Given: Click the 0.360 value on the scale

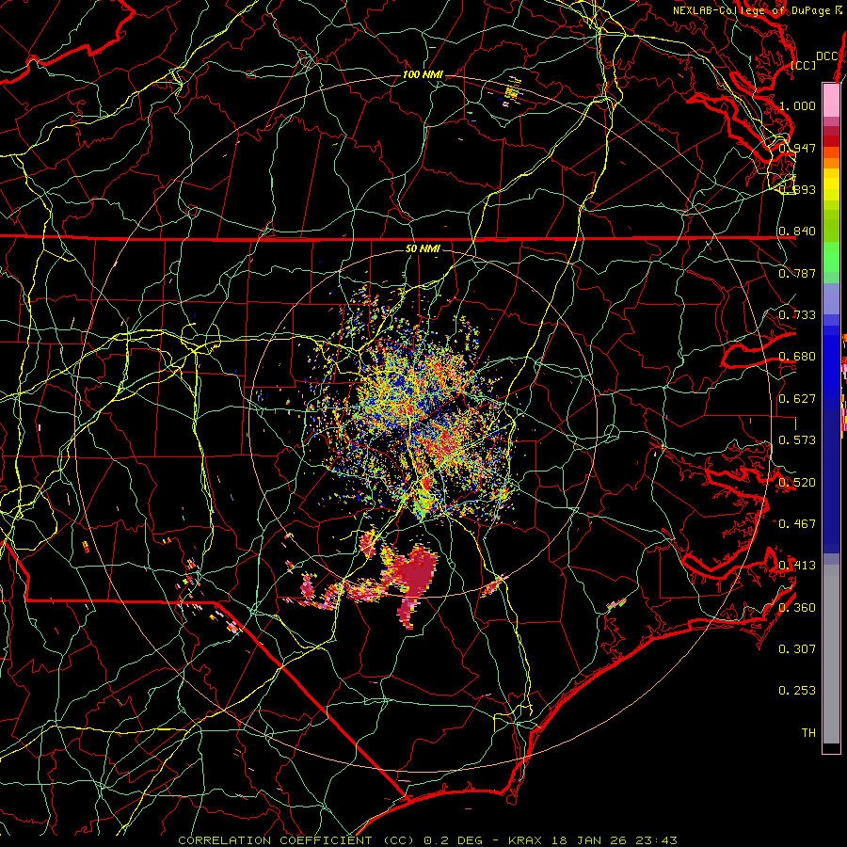Looking at the screenshot, I should coord(797,608).
